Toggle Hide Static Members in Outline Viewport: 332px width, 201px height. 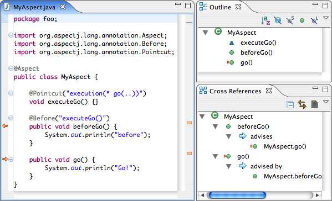coord(290,20)
